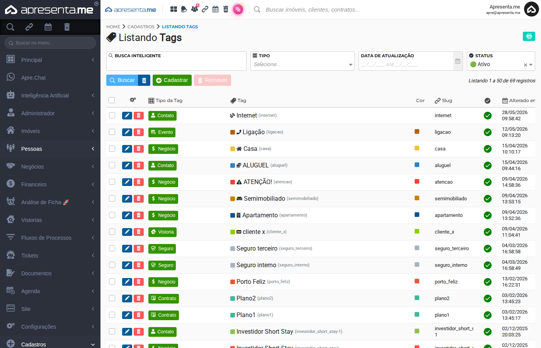The image size is (541, 348).
Task: Open notifications bell in top toolbar
Action: tap(184, 9)
